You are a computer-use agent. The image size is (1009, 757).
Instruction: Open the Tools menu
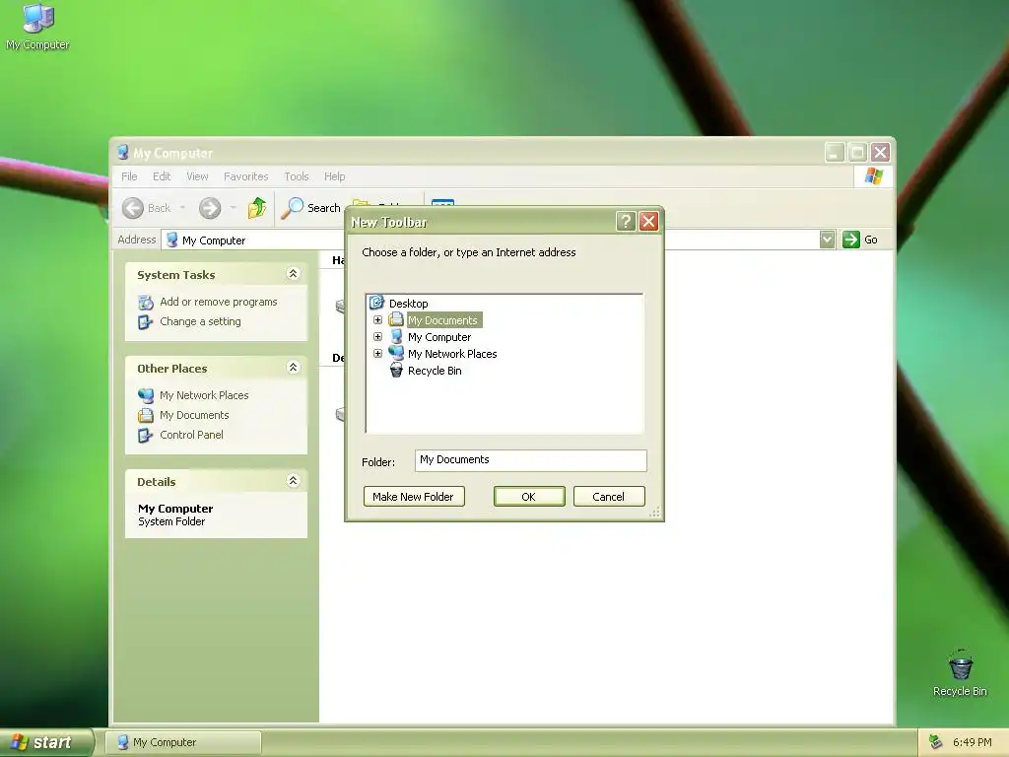(297, 176)
